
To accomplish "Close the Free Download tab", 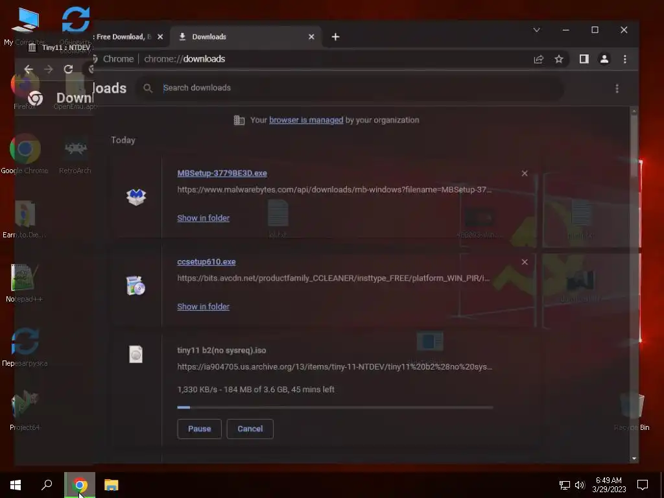I will (x=160, y=37).
